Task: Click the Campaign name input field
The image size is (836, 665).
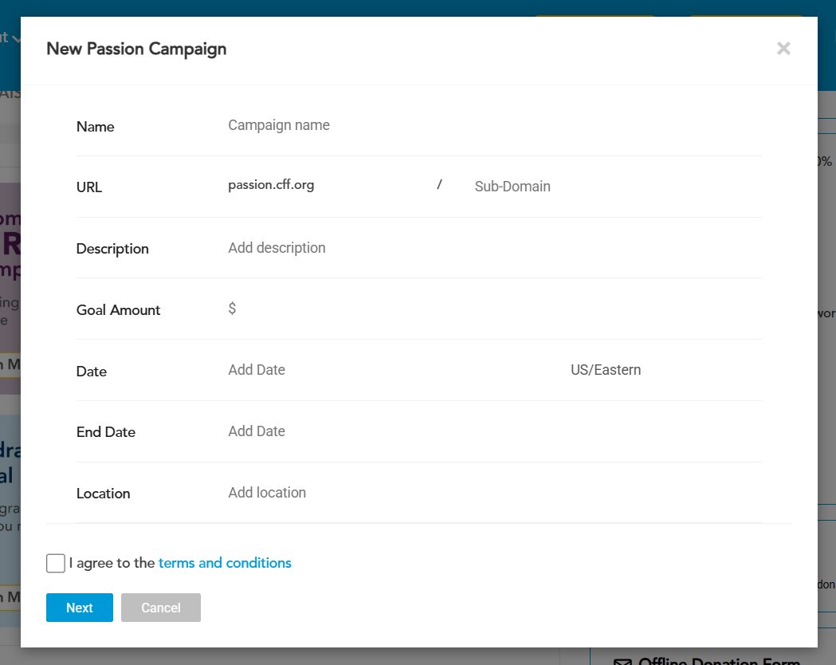Action: [478, 125]
